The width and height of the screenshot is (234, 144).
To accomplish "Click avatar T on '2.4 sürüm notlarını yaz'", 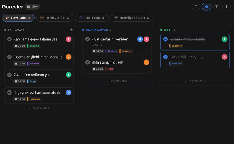I will [69, 75].
